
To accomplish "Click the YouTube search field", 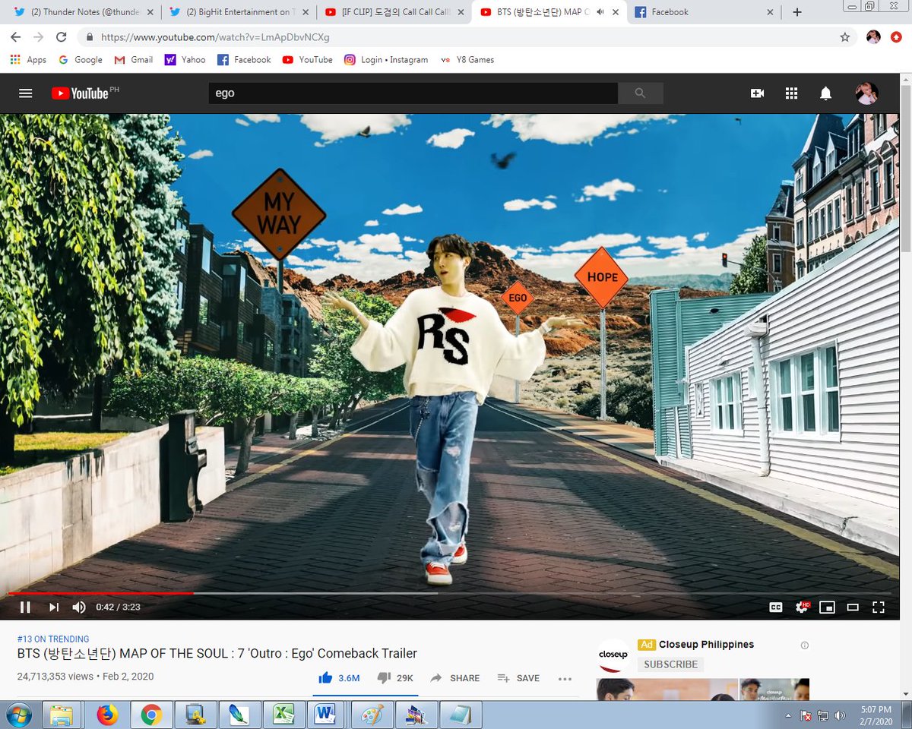I will tap(413, 93).
